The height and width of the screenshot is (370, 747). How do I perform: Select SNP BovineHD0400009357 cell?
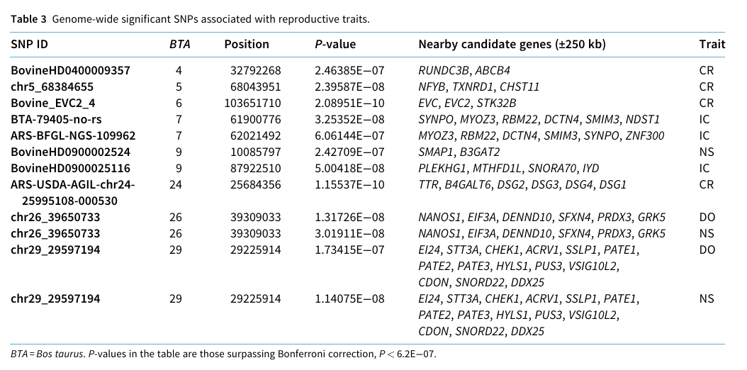point(70,70)
